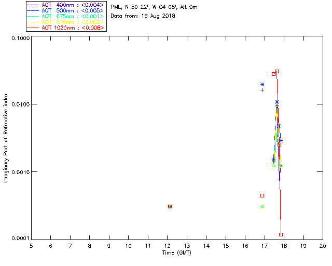Screen dimensions: 332x266
Task: Click the x-axis tick label 15
Action: (226, 246)
